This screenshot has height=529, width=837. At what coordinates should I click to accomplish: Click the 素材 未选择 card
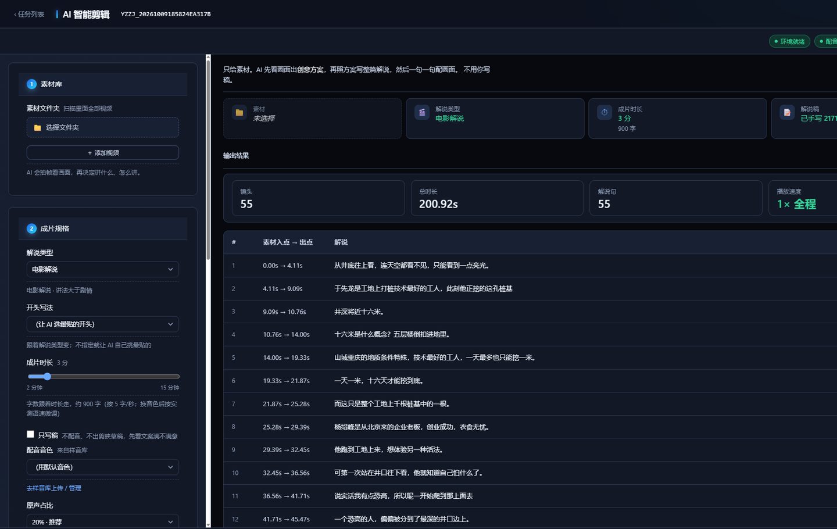click(x=312, y=119)
